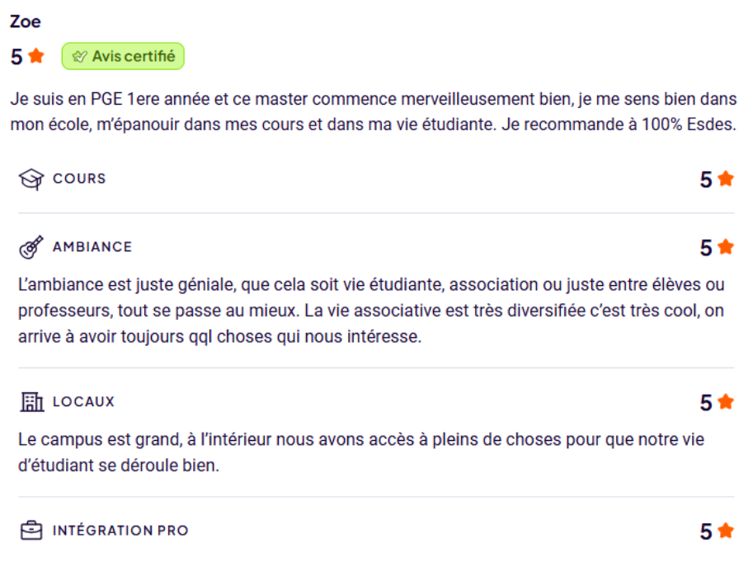753x562 pixels.
Task: Click the reviewer name Zoe
Action: pos(26,21)
